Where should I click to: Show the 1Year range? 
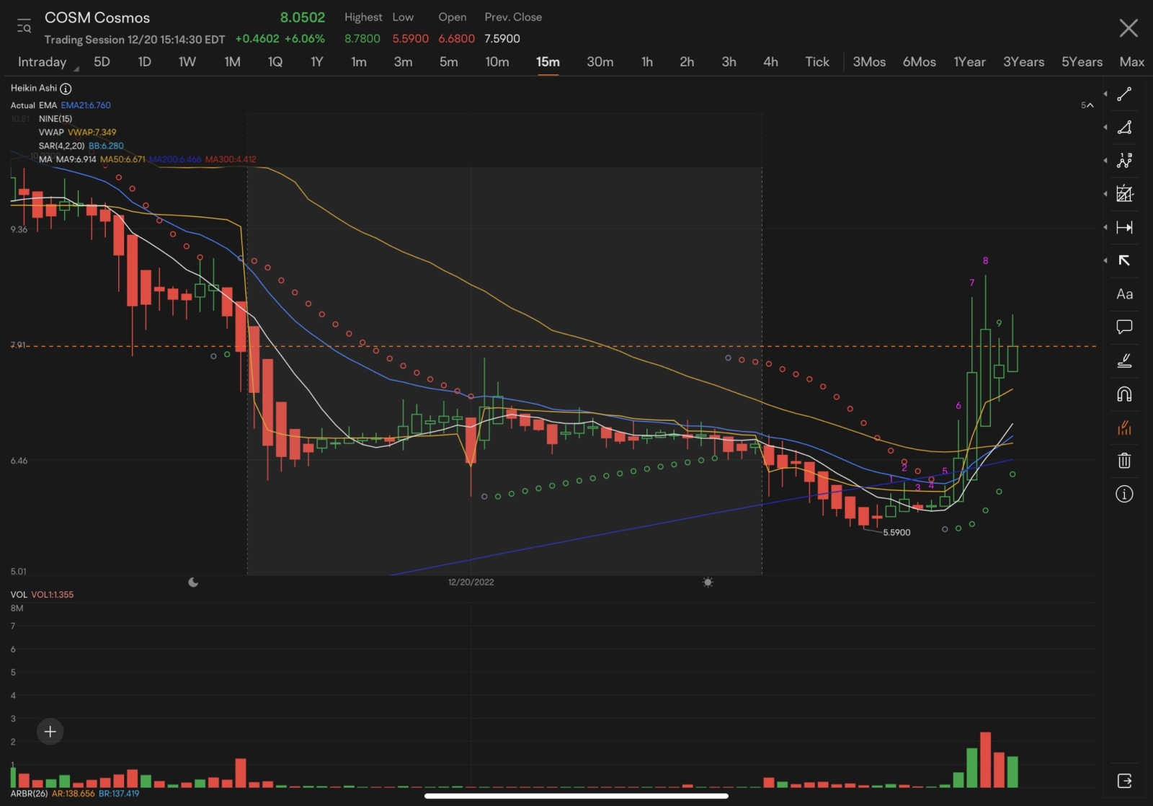click(970, 62)
